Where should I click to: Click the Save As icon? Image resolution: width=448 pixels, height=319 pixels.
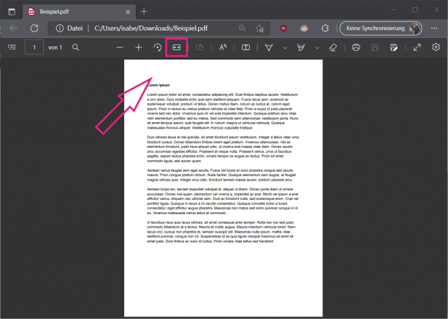(x=393, y=48)
